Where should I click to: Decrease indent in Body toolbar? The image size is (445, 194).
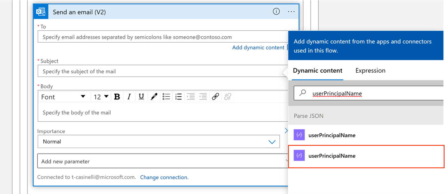(x=203, y=97)
